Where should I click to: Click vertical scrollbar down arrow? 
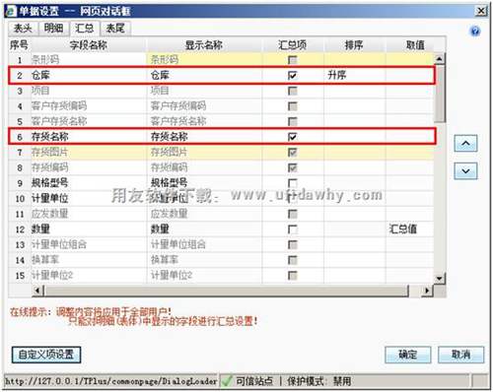(x=439, y=279)
